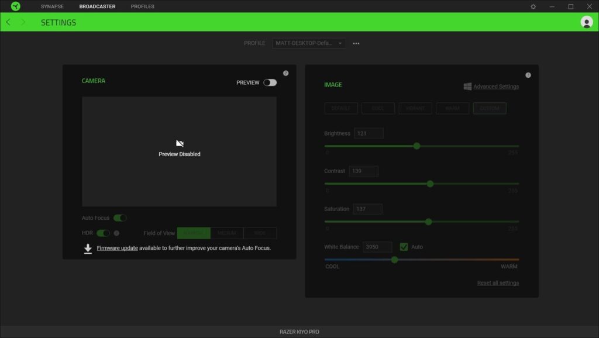Click the firmware download arrow icon
The height and width of the screenshot is (338, 599).
tap(88, 249)
